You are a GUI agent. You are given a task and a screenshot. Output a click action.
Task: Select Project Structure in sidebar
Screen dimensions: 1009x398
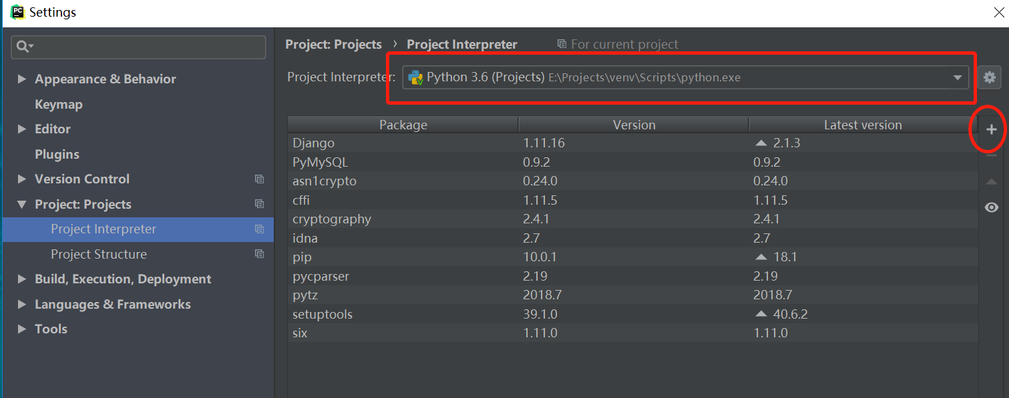point(99,255)
